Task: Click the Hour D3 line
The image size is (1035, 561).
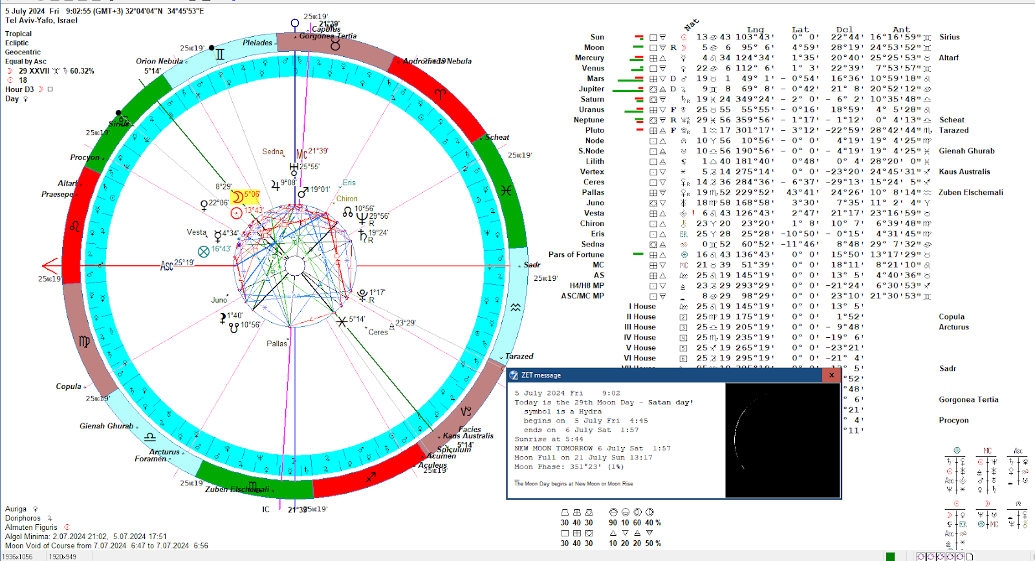Action: pyautogui.click(x=29, y=89)
